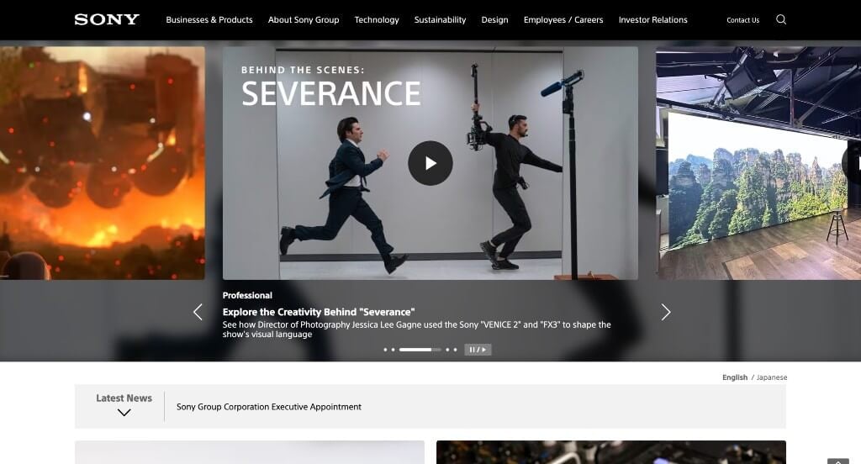
Task: Click the Severance slide description text
Action: coord(416,330)
